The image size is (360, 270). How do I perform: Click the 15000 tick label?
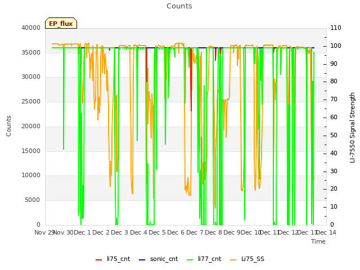(31, 151)
